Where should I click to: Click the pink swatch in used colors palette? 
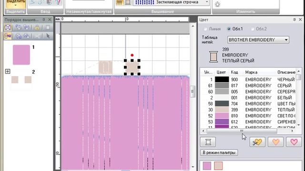207,166
